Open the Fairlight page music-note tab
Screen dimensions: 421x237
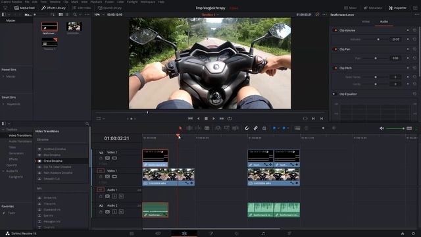click(x=263, y=233)
